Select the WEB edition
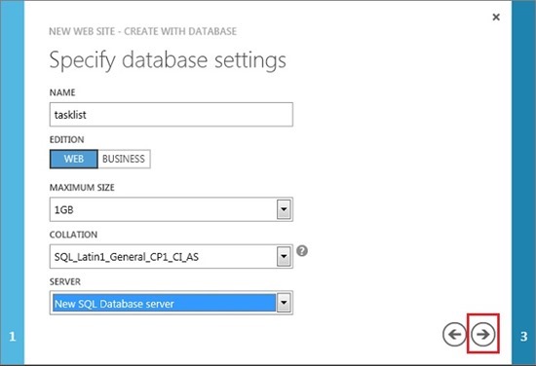 (x=74, y=159)
